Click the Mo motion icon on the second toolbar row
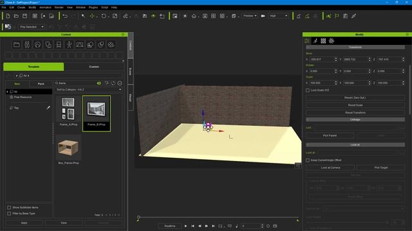The height and width of the screenshot is (231, 412). (8, 27)
